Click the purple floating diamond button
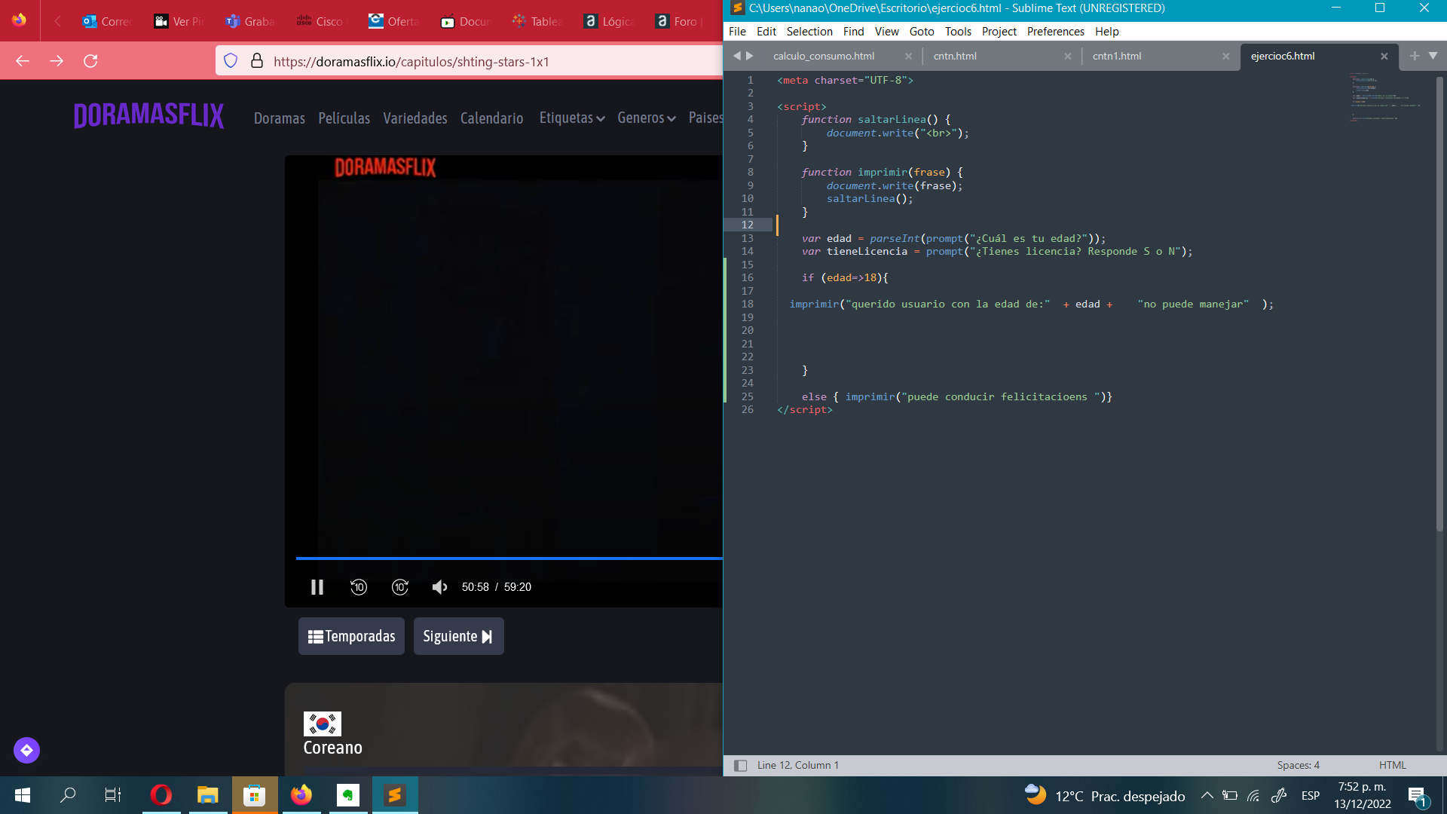This screenshot has width=1447, height=814. pos(26,750)
